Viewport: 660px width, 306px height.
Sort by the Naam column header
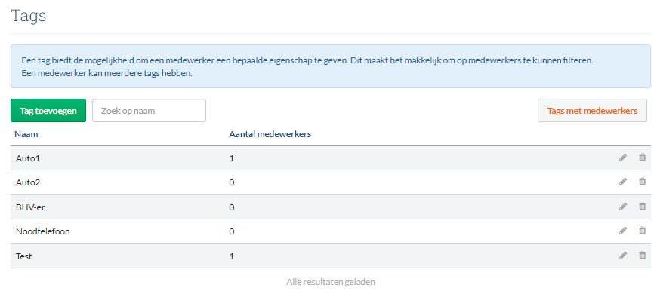click(x=26, y=134)
